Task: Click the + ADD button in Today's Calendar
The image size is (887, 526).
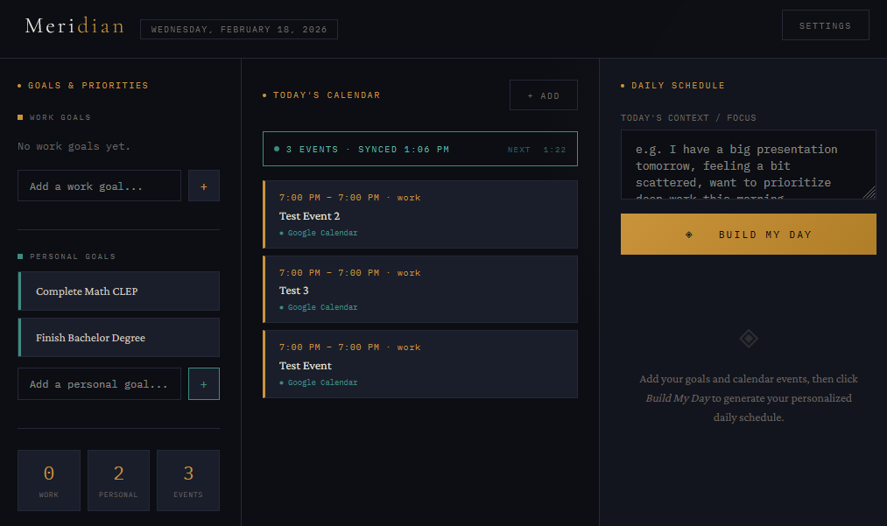Action: coord(543,95)
